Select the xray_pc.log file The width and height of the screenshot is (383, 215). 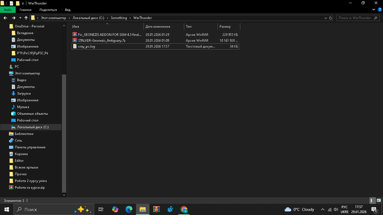pos(86,46)
